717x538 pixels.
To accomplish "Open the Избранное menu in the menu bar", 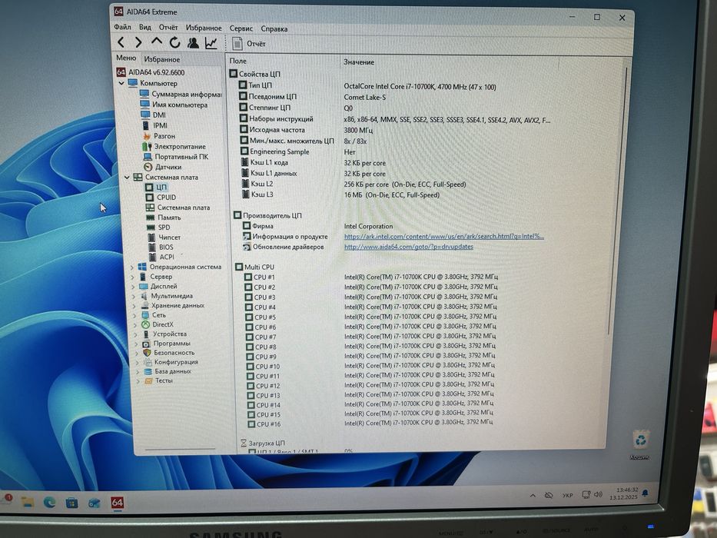I will pos(204,28).
